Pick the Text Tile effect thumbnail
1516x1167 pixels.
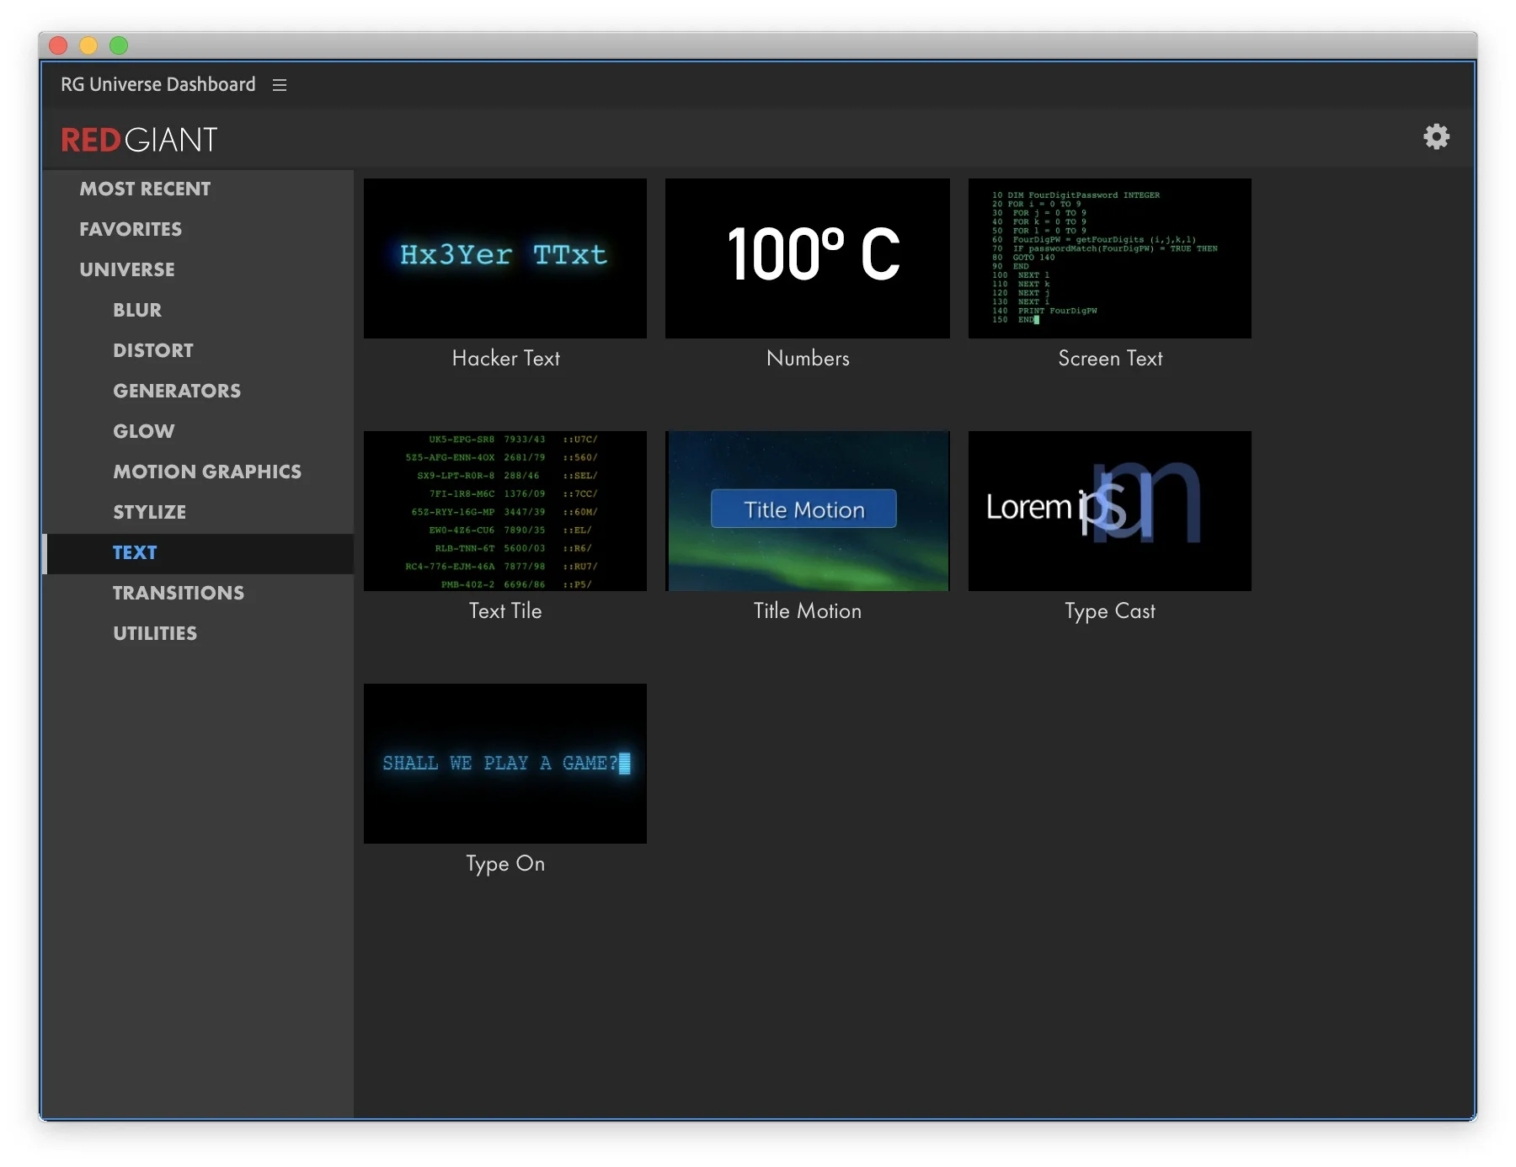pos(505,511)
